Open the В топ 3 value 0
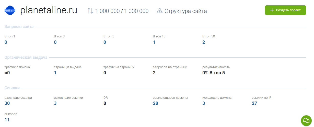 click(x=55, y=42)
